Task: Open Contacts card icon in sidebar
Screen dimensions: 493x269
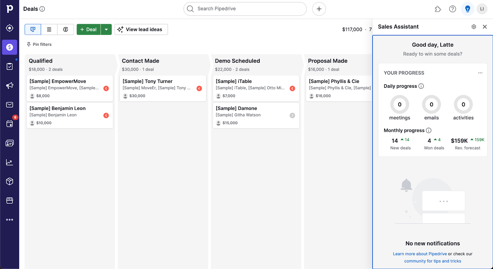Action: (10, 143)
